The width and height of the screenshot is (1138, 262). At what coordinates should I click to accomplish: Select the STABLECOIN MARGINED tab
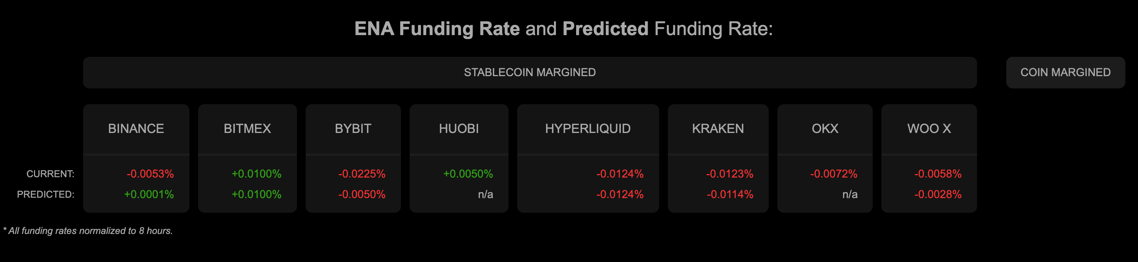click(530, 72)
